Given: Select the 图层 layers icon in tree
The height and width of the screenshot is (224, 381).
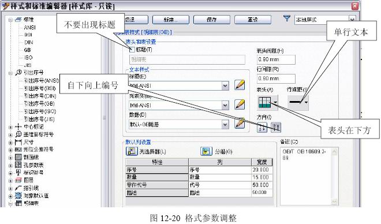Looking at the screenshot, I should [18, 180].
